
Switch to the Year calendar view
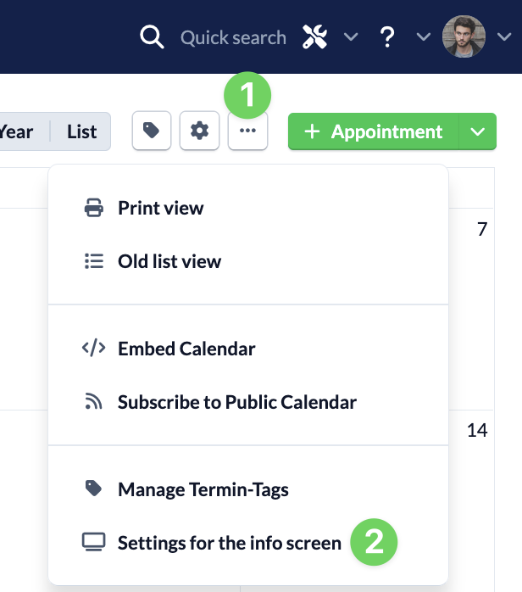(17, 131)
